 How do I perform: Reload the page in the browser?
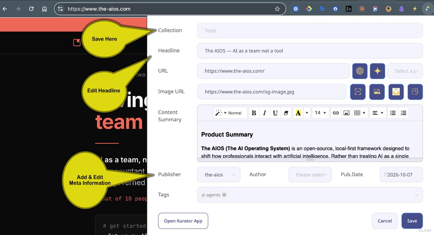(31, 9)
